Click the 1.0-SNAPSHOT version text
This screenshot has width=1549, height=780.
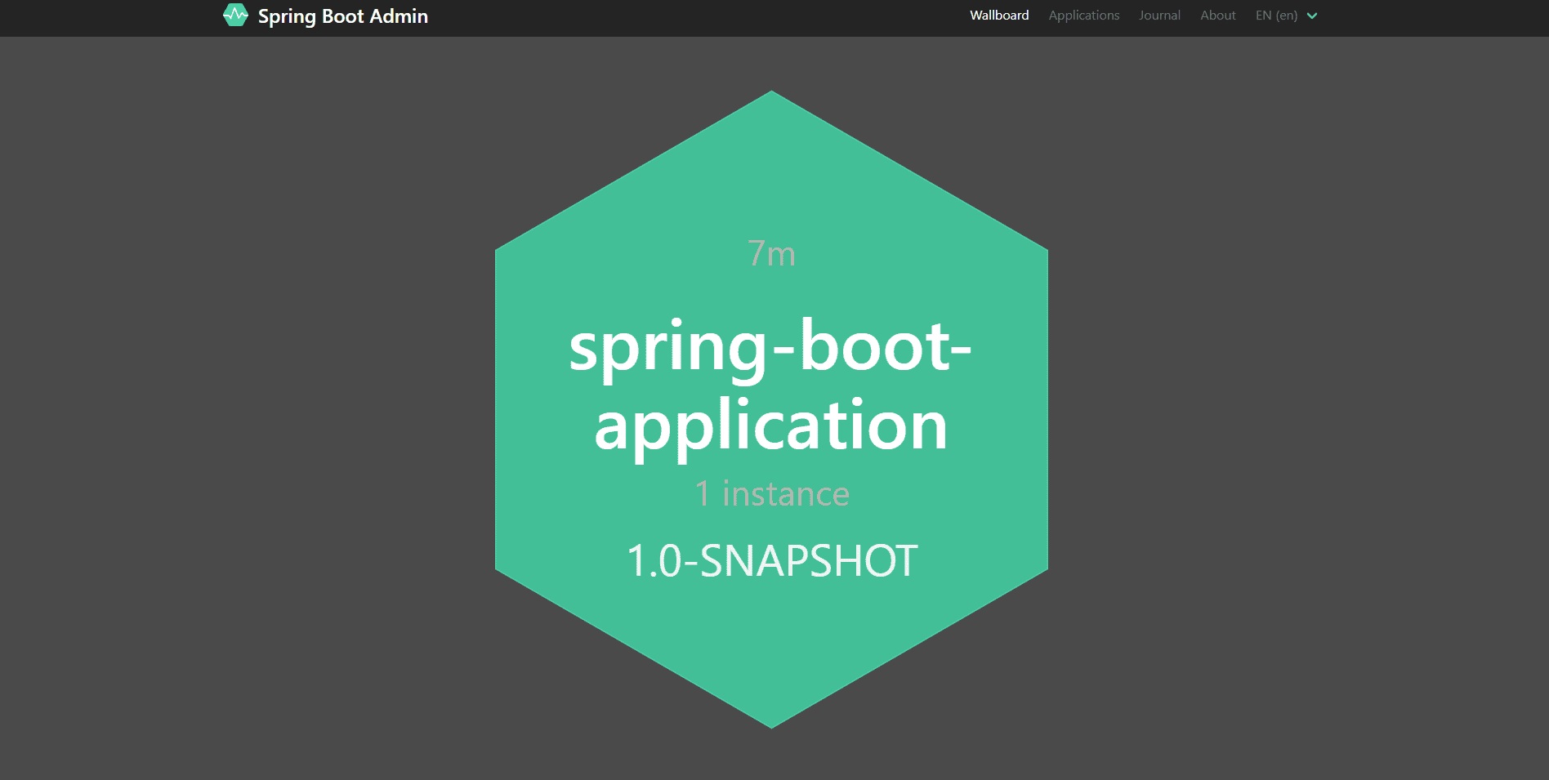coord(772,561)
